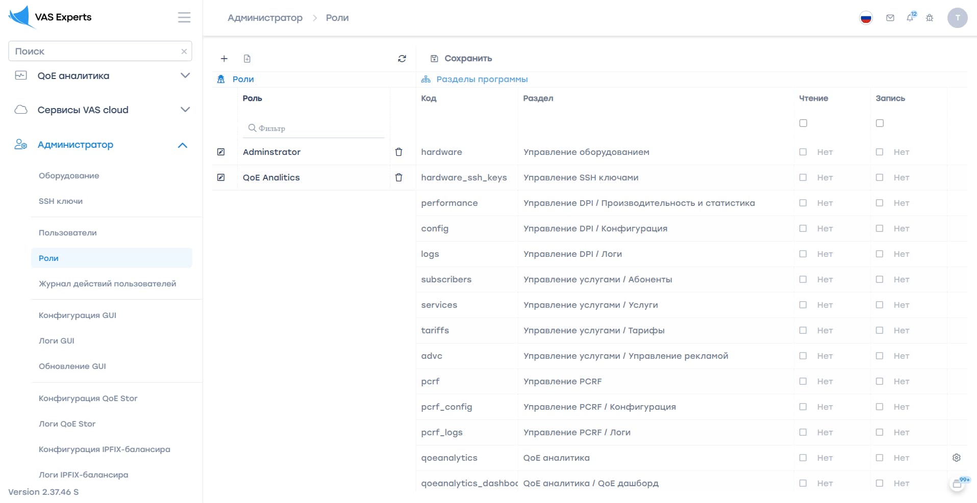Click the filter magnifier icon
The width and height of the screenshot is (977, 503).
252,128
